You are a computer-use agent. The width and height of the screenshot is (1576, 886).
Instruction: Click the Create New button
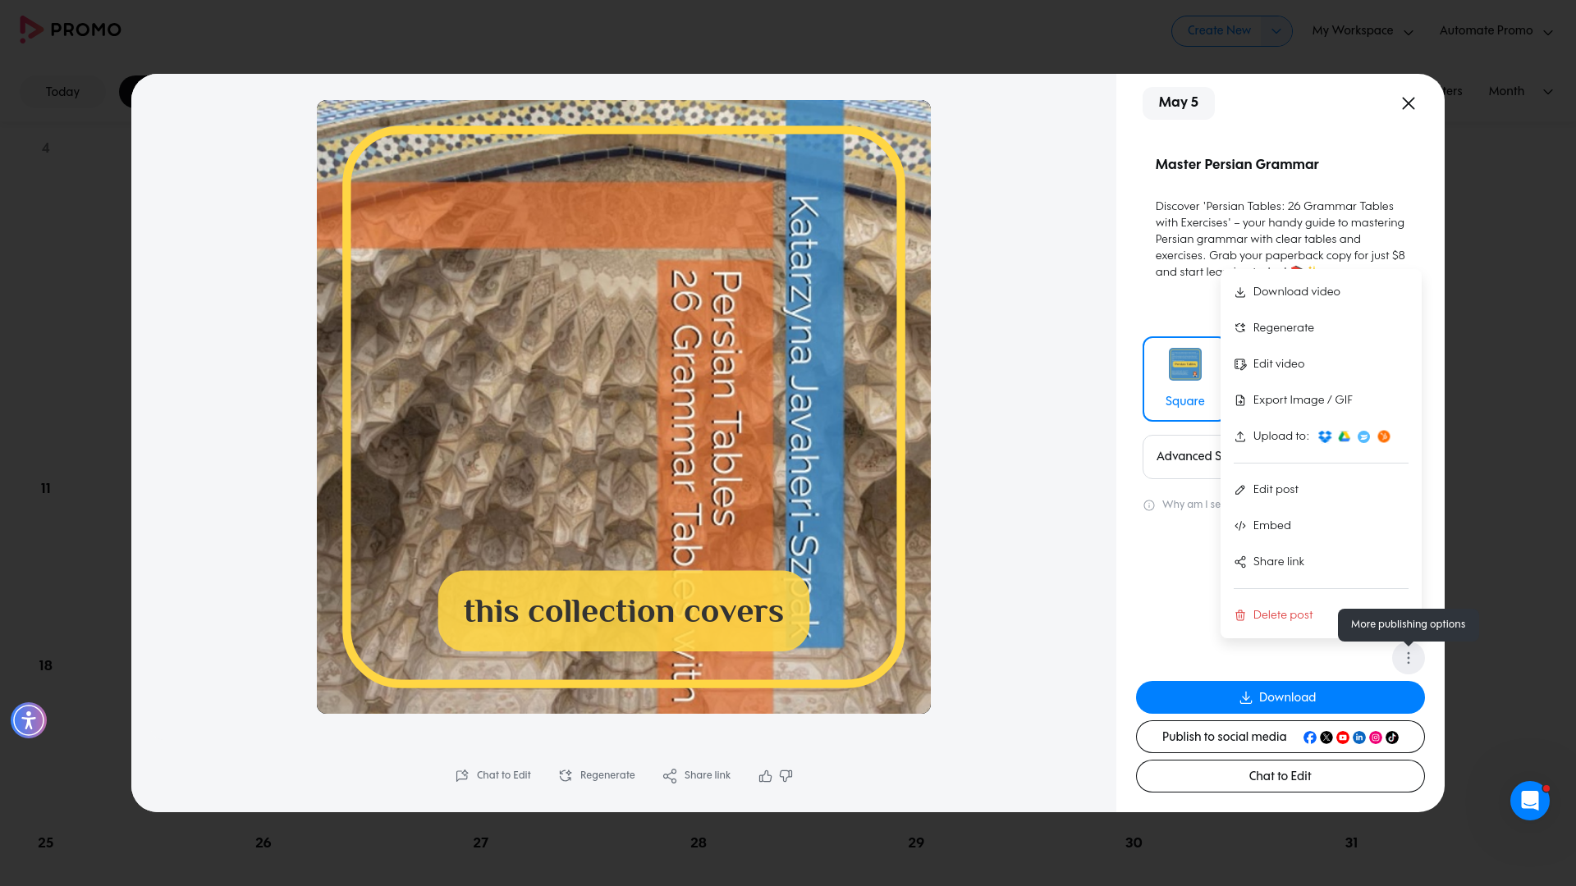(x=1218, y=31)
